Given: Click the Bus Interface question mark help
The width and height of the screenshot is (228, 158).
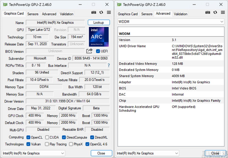Looking at the screenshot, I should pos(109,66).
